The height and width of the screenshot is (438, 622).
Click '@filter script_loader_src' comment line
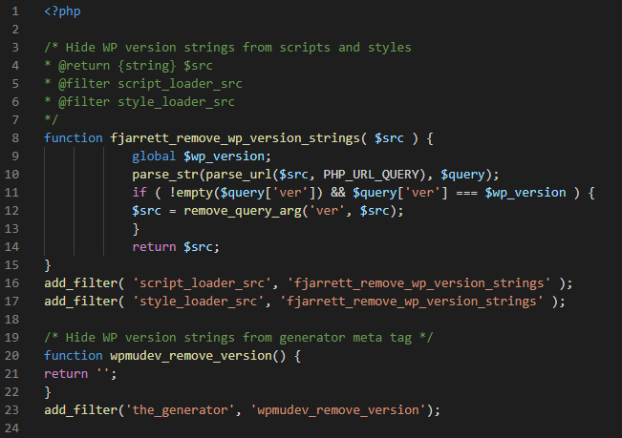(142, 84)
